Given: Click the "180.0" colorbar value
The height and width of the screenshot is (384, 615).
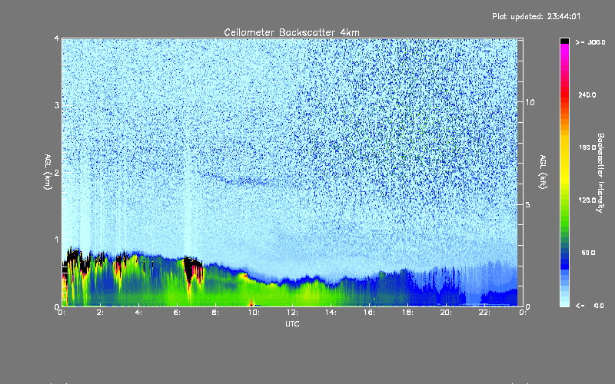Looking at the screenshot, I should pos(587,147).
